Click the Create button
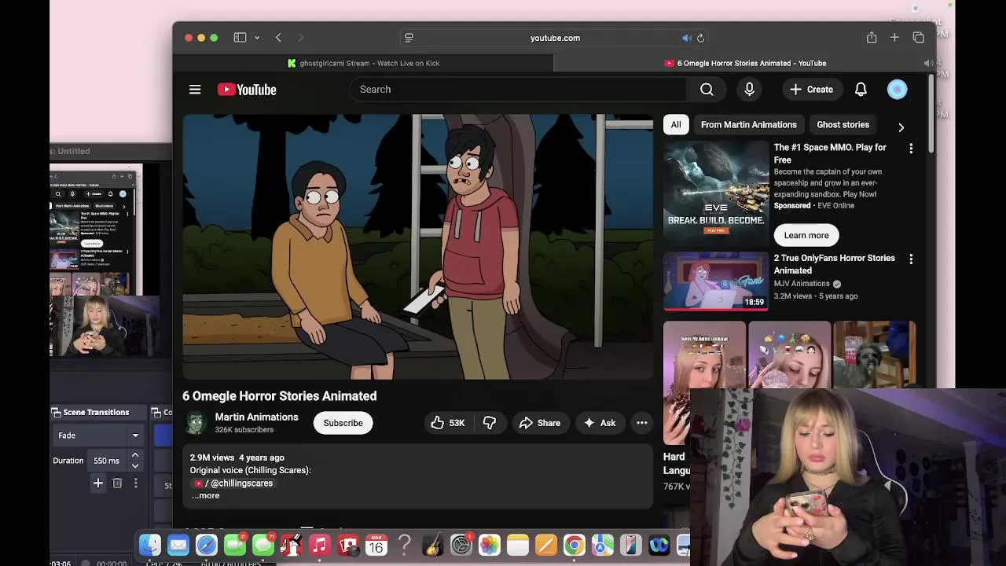 (811, 90)
